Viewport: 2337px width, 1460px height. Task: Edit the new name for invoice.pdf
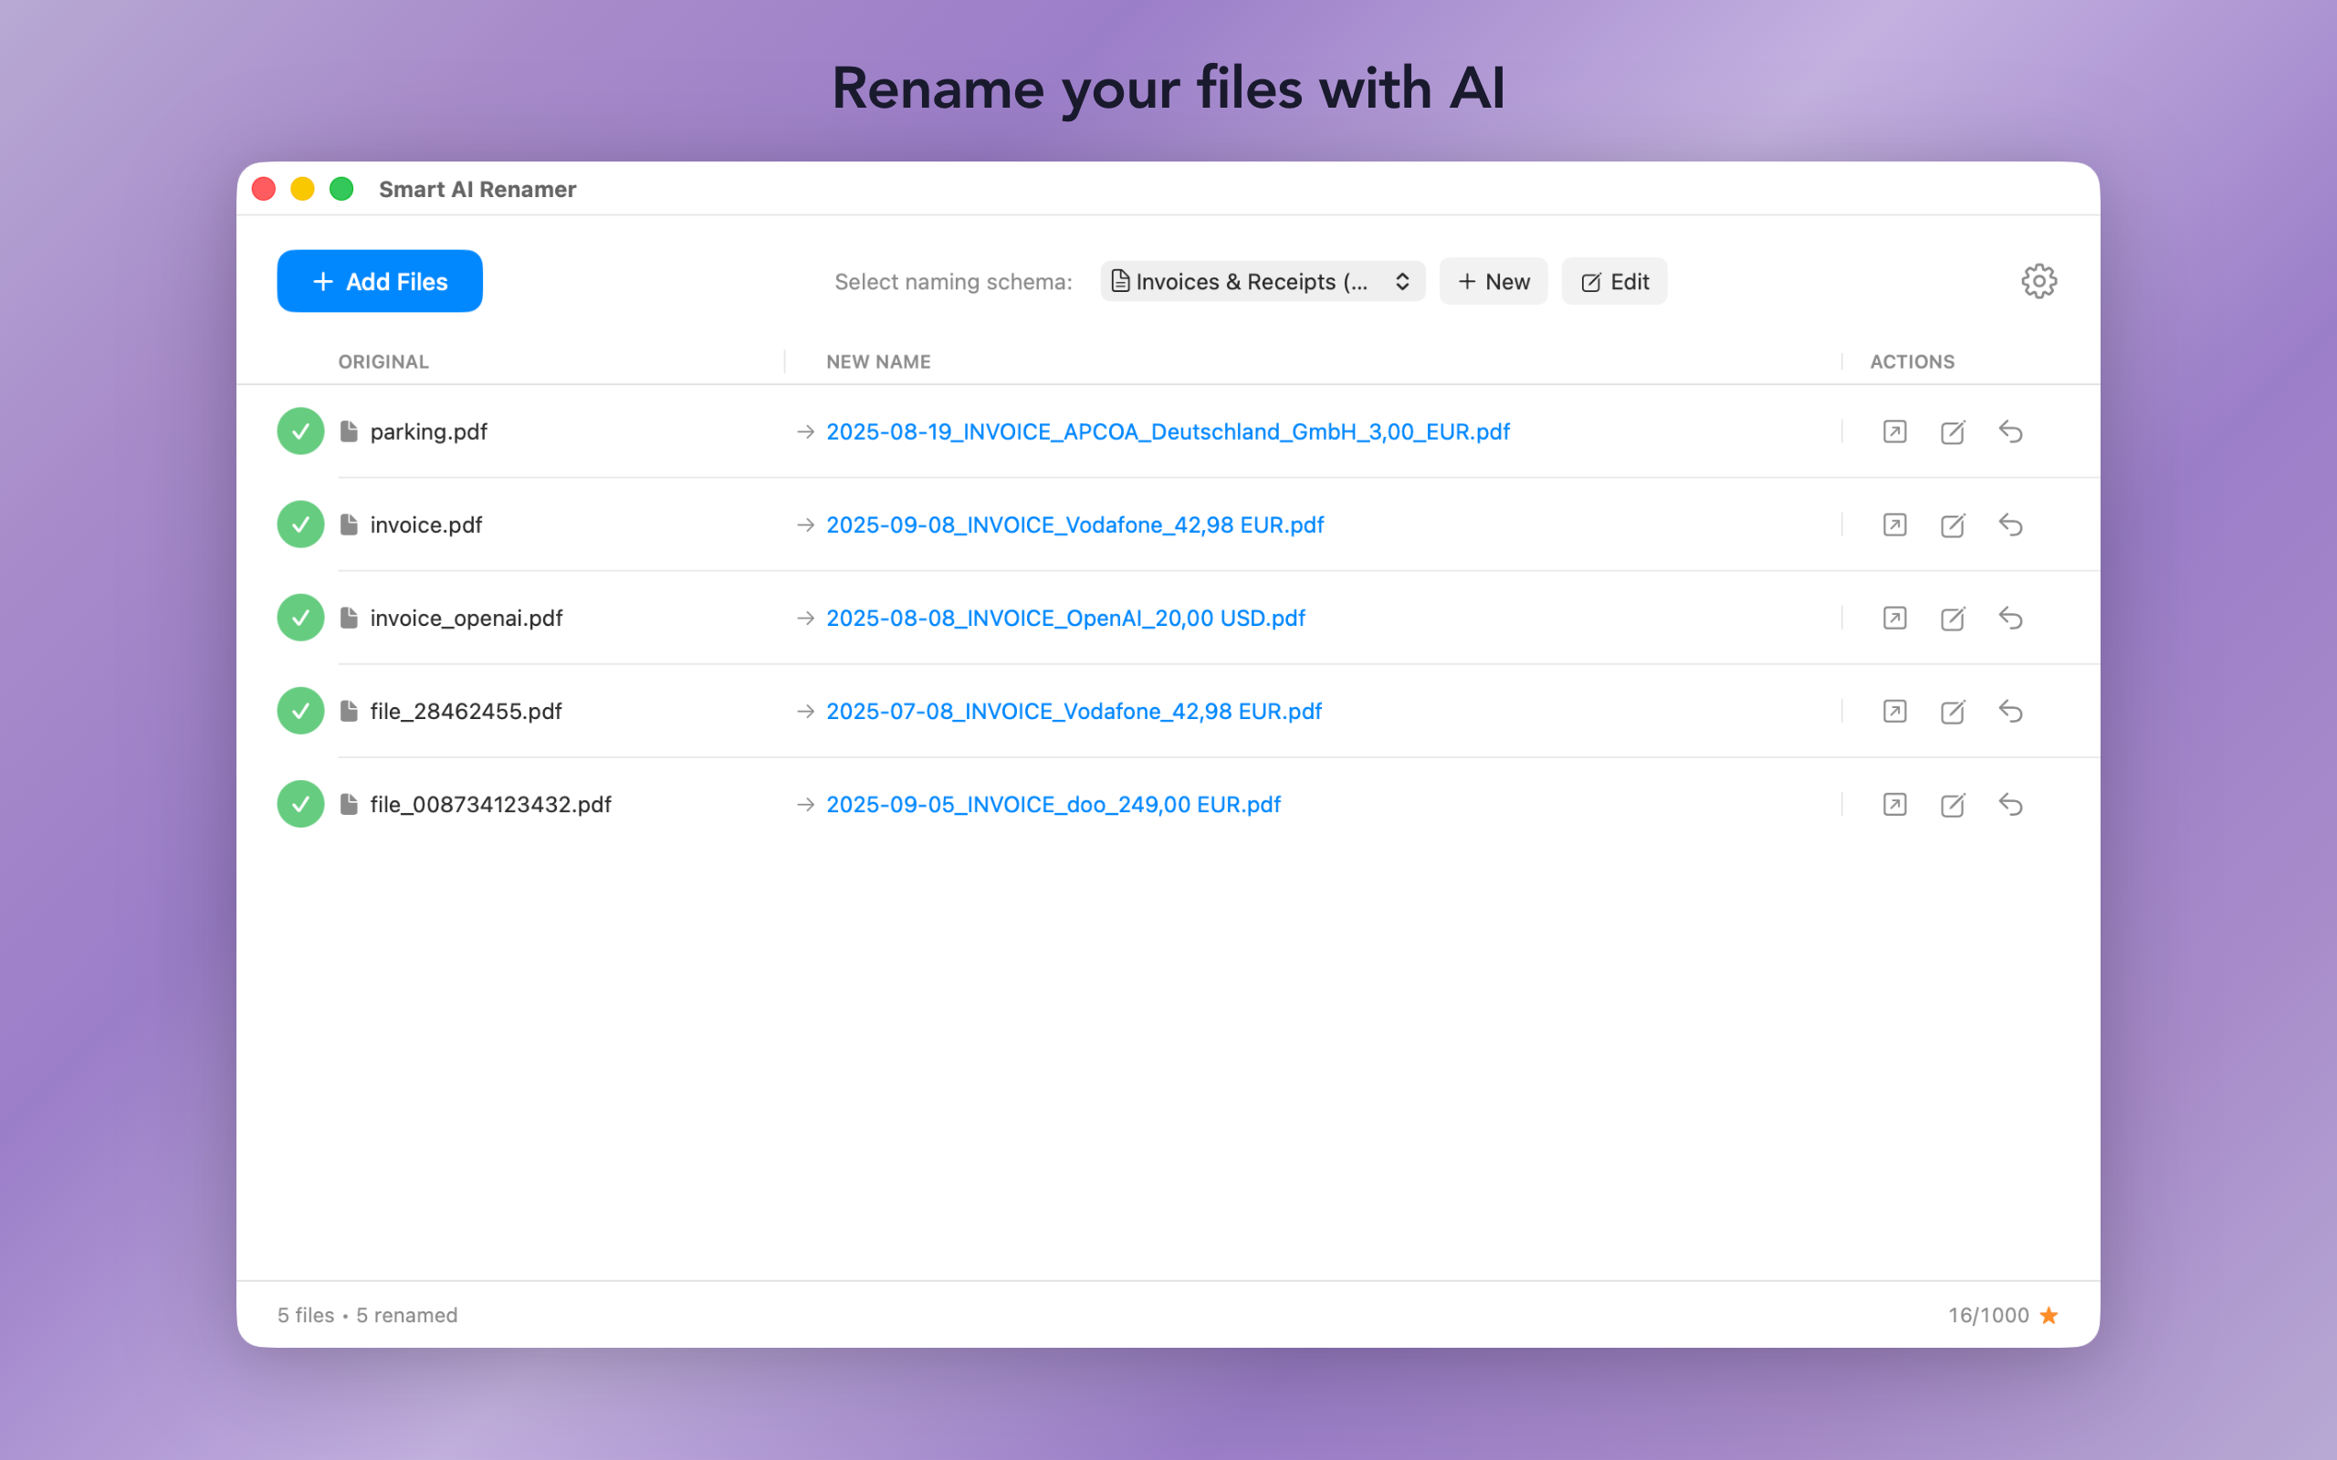(x=1952, y=525)
